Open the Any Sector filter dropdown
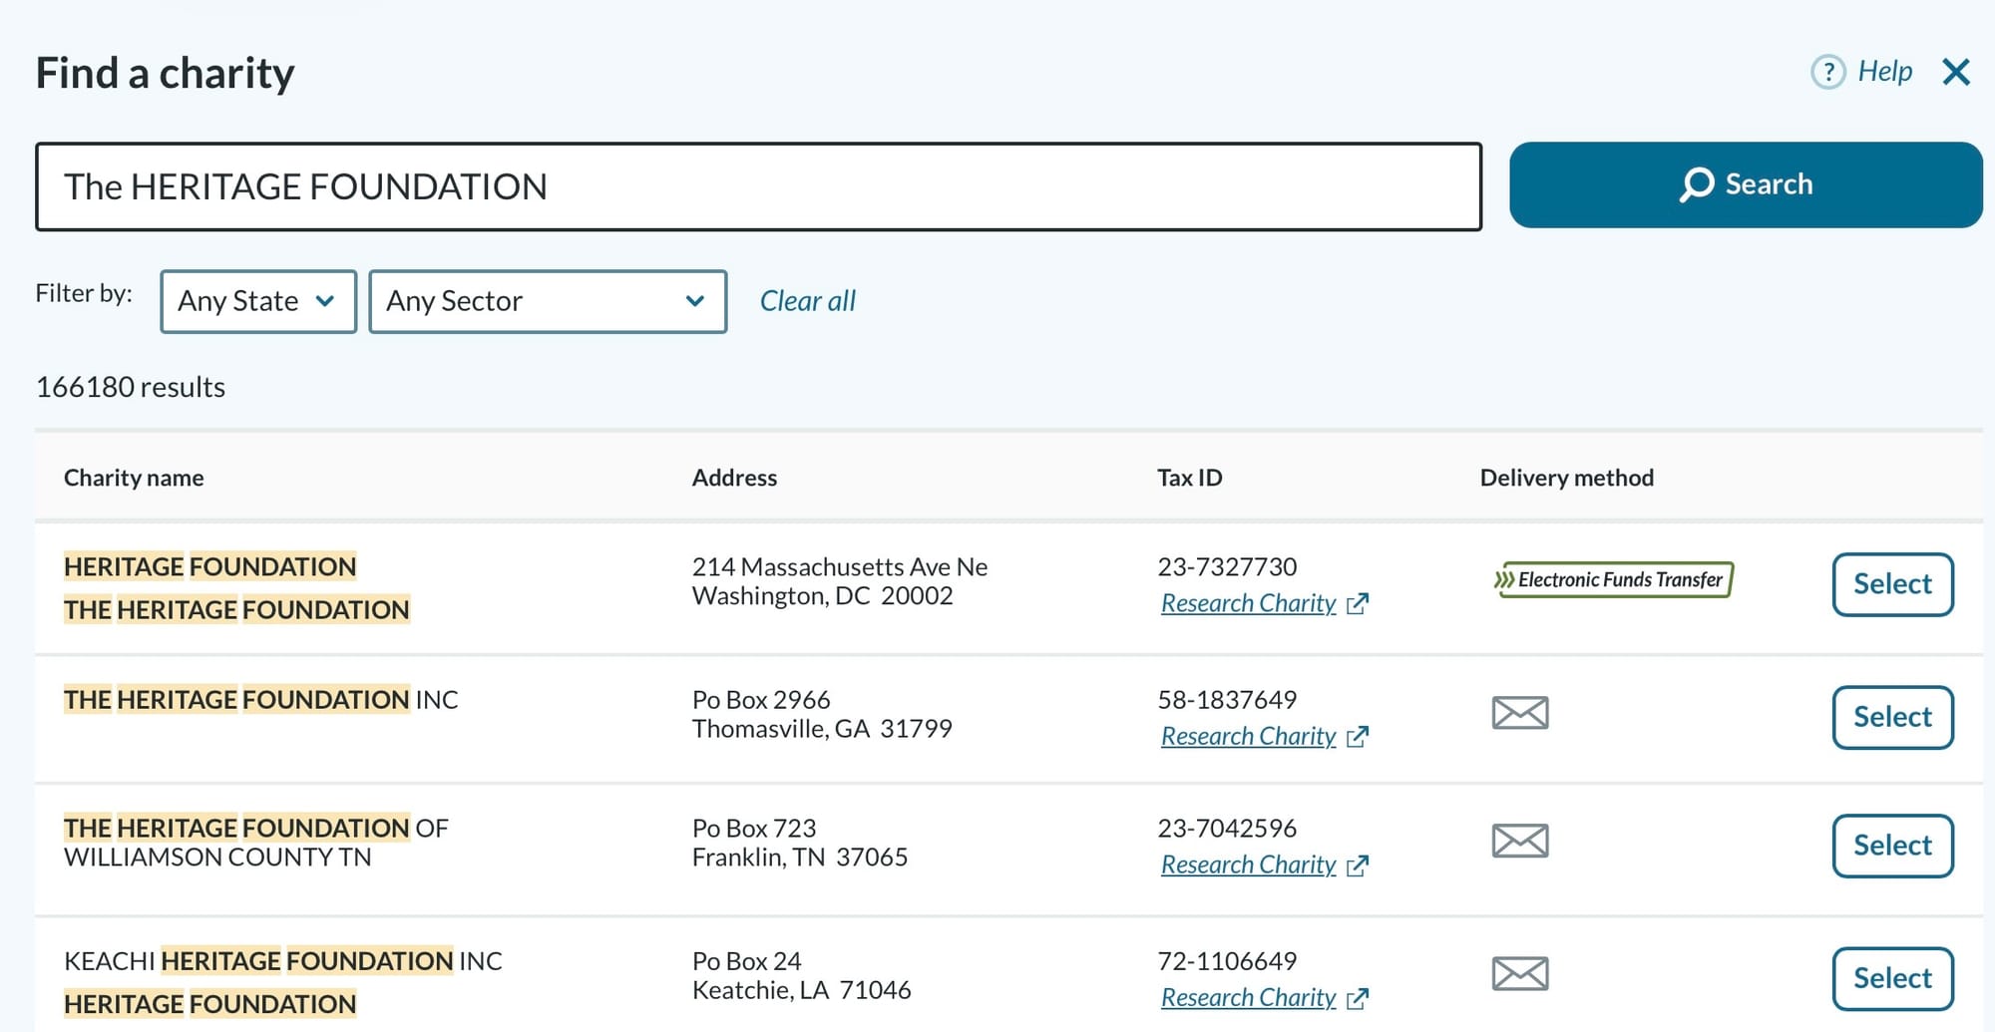The image size is (1995, 1032). tap(548, 301)
